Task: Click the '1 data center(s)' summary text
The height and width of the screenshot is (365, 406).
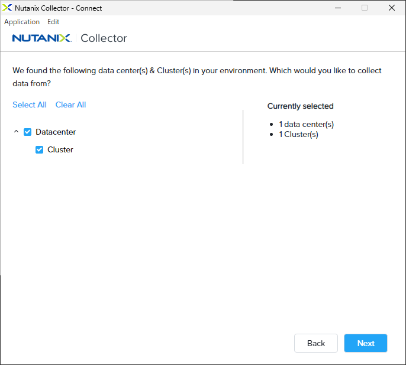Action: coord(307,124)
